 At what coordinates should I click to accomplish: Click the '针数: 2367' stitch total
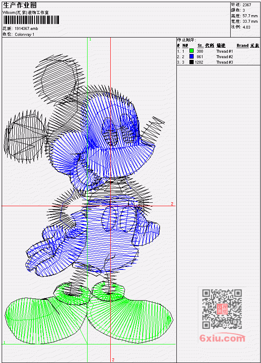pyautogui.click(x=241, y=5)
